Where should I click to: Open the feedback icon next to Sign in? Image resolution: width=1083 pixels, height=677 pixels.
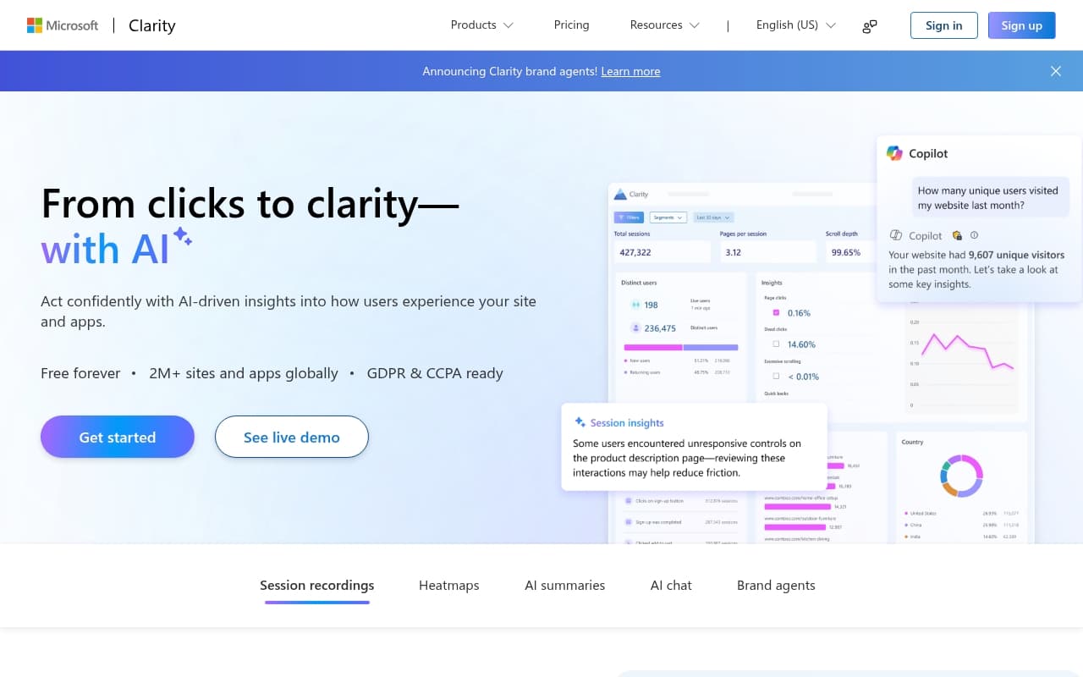click(869, 25)
